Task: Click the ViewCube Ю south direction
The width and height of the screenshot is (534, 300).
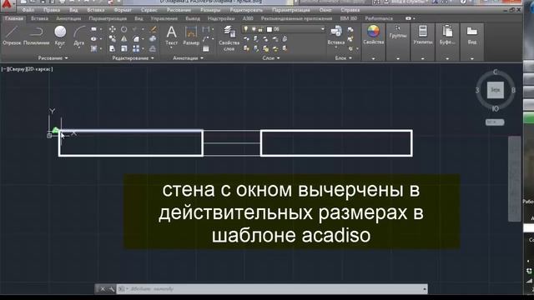Action: [495, 108]
